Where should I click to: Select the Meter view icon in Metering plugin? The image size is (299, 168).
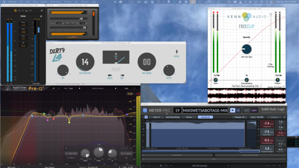[15, 10]
